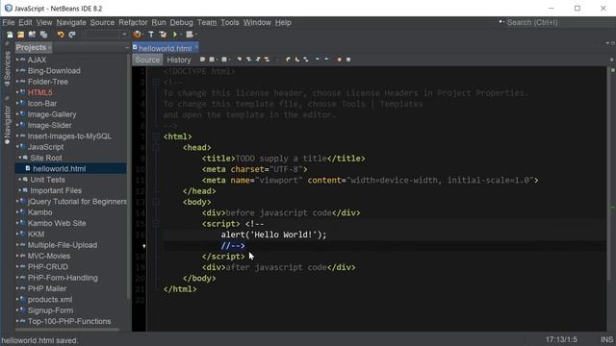
Task: Toggle code fold at the comment line 2
Action: point(156,82)
